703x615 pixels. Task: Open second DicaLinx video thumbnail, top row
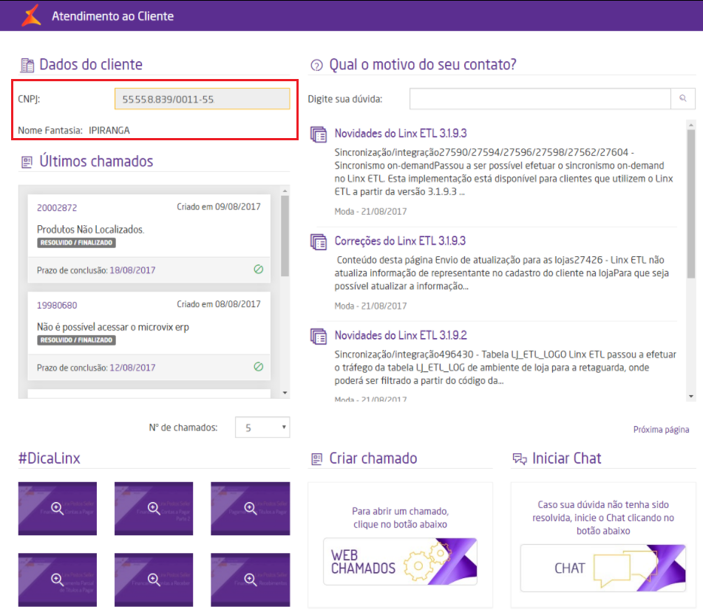point(154,509)
